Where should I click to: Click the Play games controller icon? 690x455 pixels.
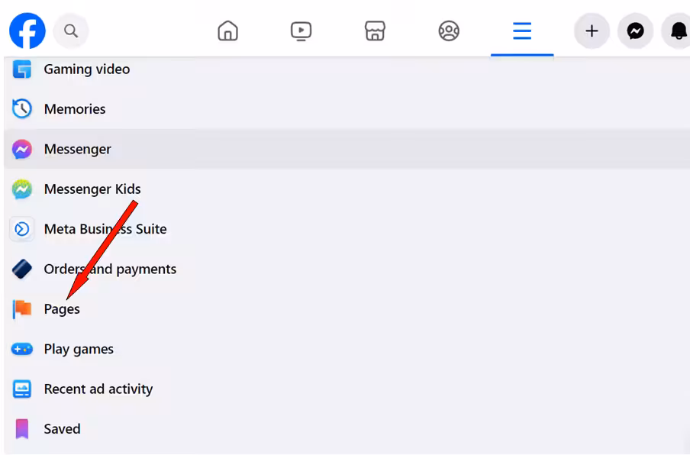[x=21, y=349]
